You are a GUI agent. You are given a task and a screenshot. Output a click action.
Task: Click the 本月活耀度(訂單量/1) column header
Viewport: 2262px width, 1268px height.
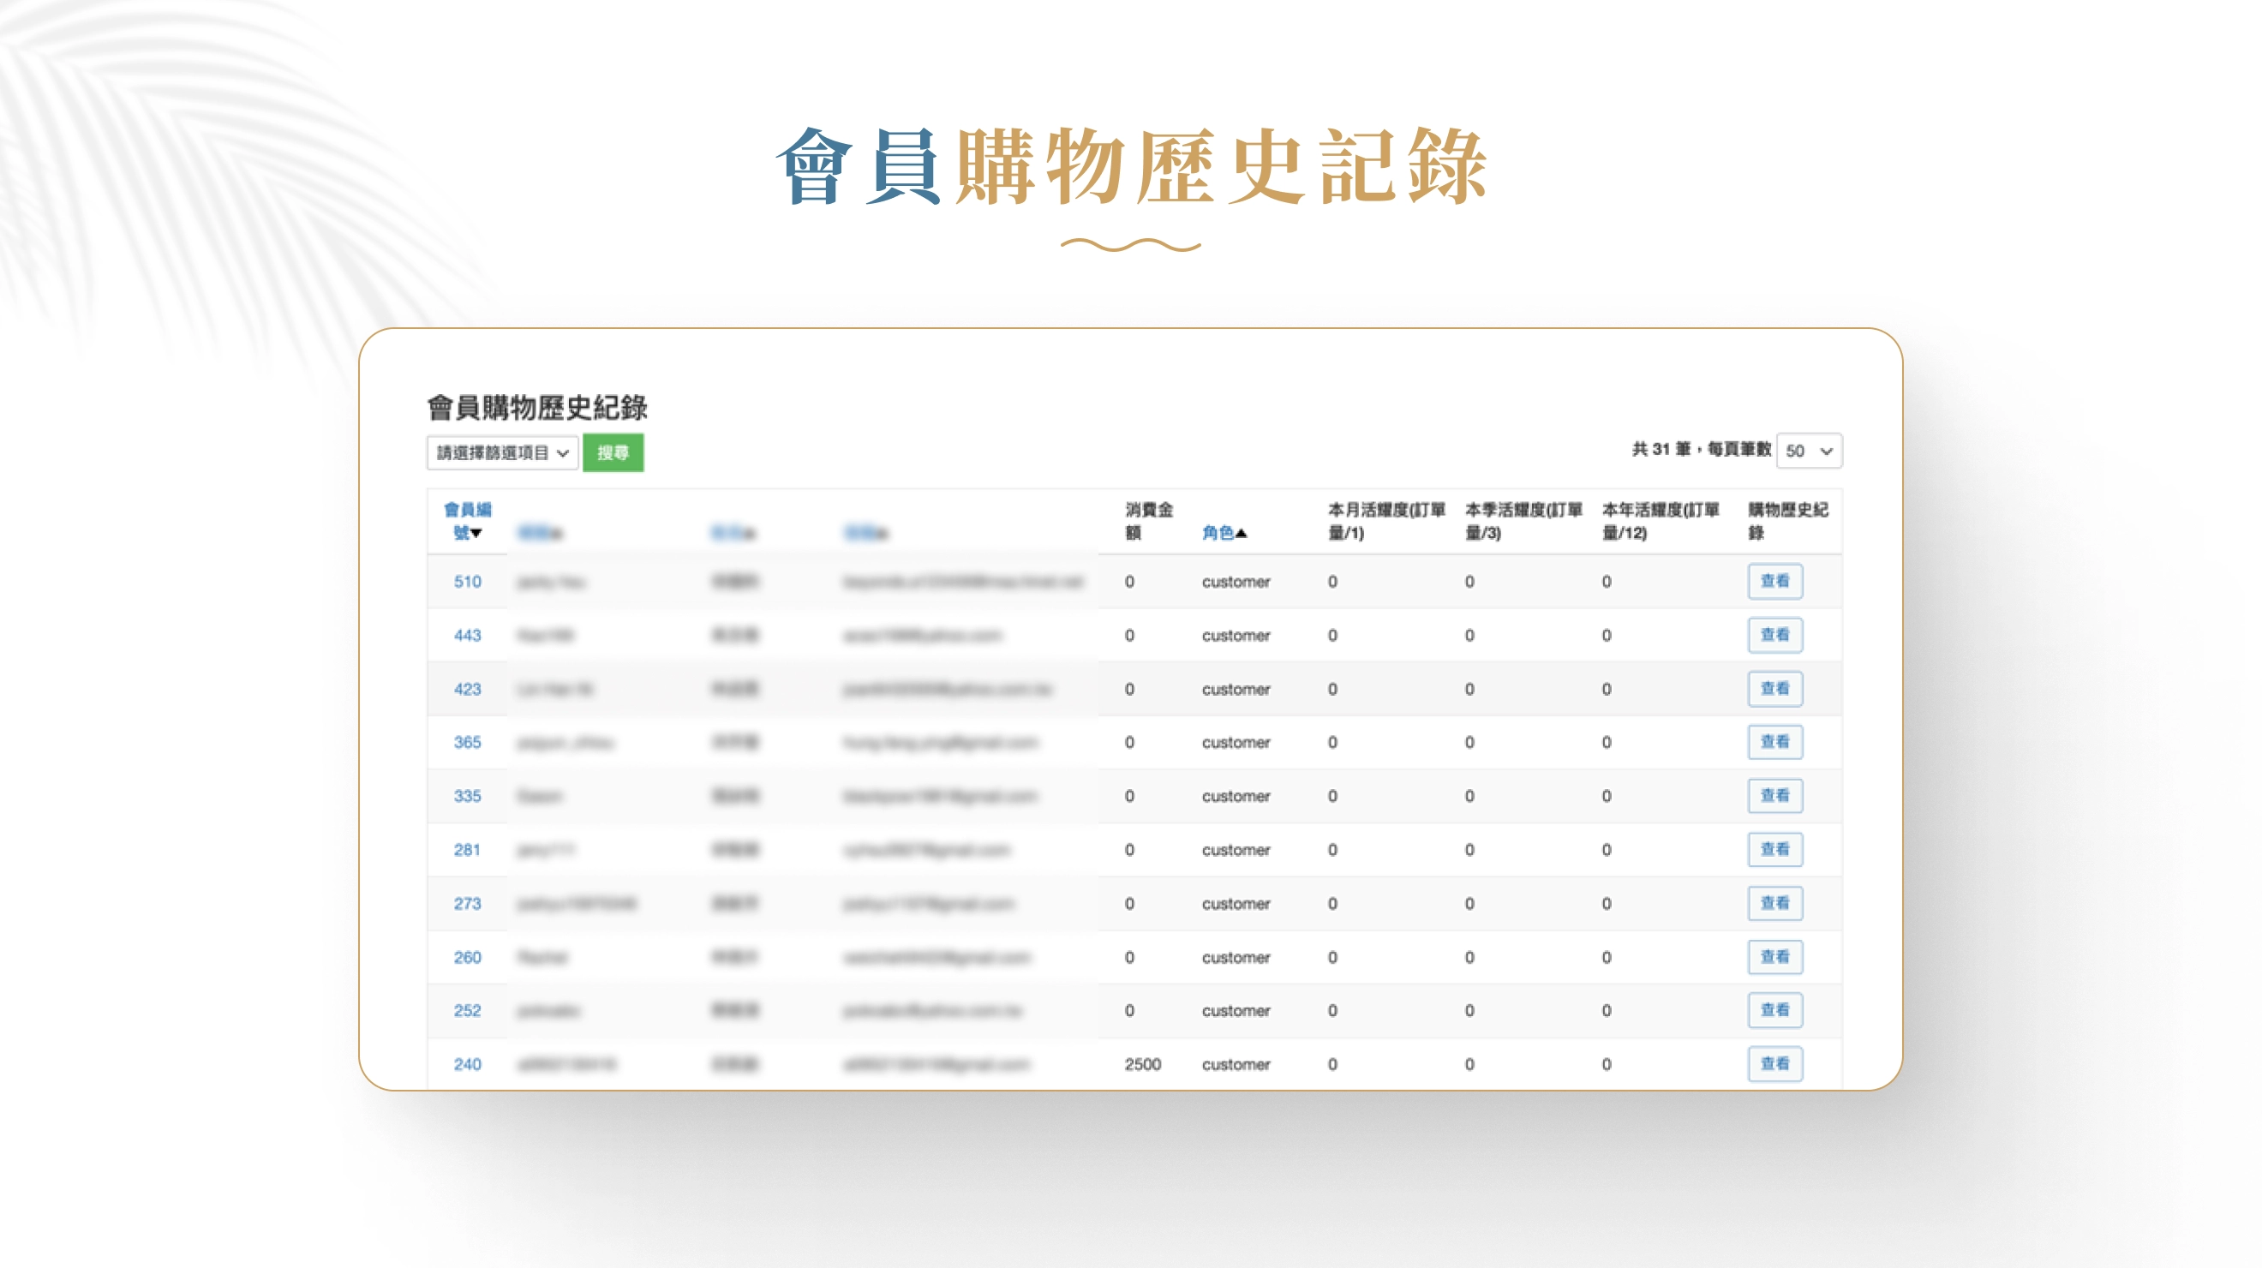click(x=1385, y=521)
